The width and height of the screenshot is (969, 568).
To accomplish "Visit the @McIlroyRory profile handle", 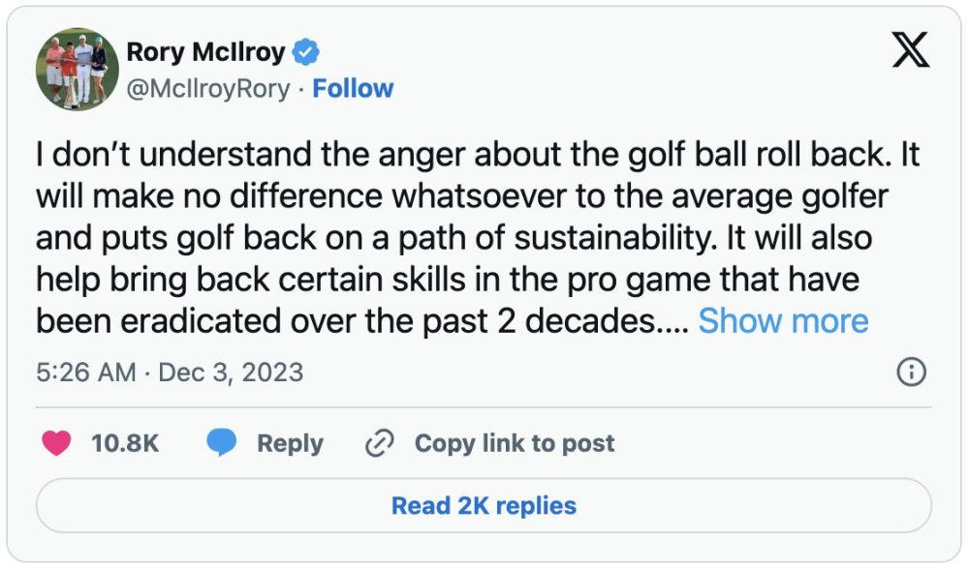I will (x=209, y=88).
